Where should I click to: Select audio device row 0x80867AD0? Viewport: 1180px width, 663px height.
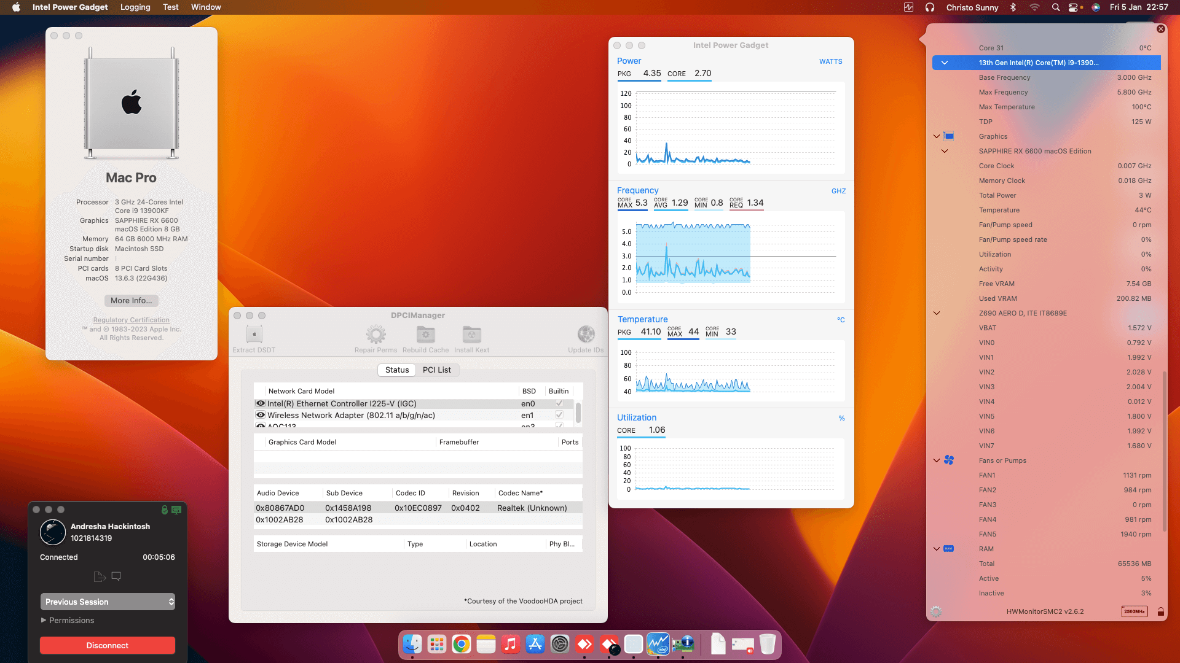[x=418, y=508]
